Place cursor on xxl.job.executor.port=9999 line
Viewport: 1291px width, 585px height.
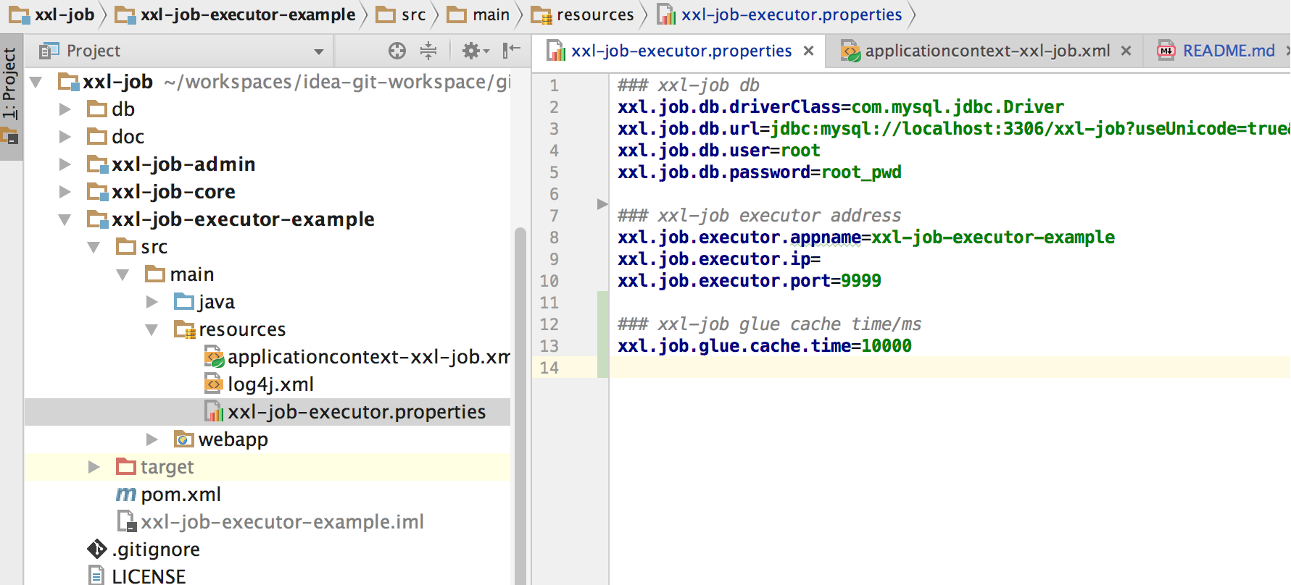[749, 281]
